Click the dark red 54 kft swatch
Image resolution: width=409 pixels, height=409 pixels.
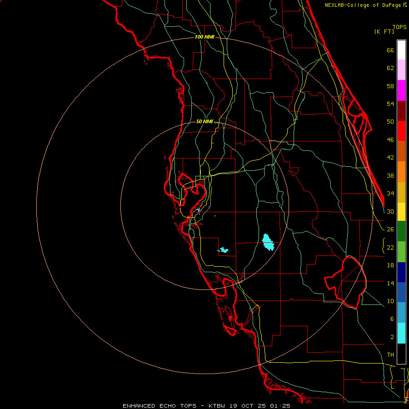pos(401,110)
